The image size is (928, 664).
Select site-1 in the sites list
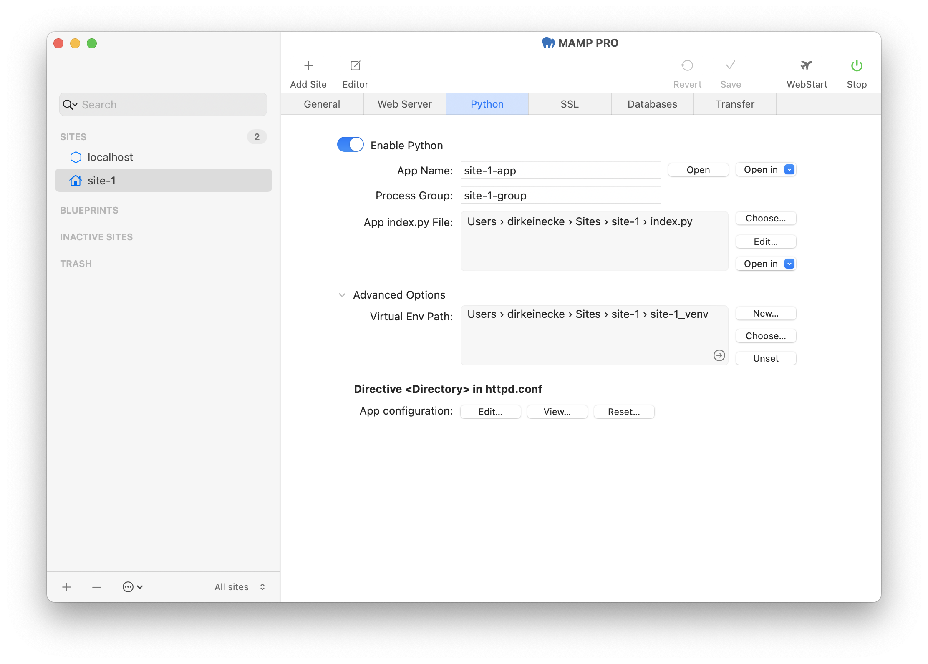[164, 181]
